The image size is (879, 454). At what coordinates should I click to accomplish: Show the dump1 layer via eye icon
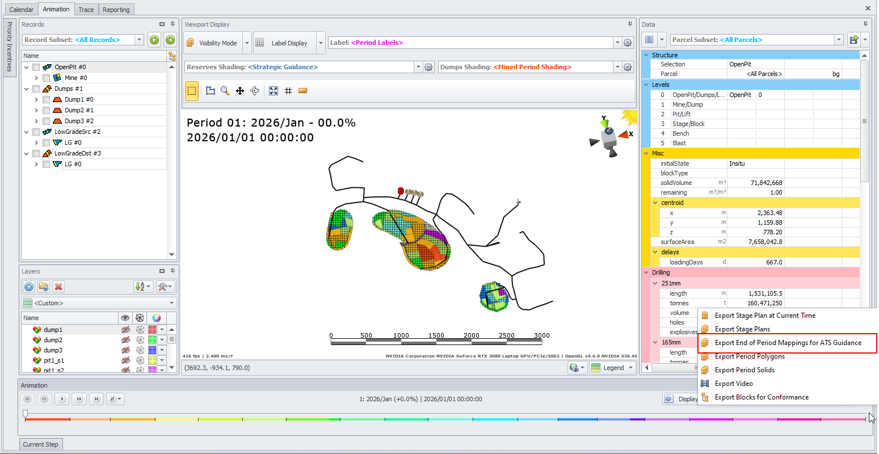click(125, 330)
